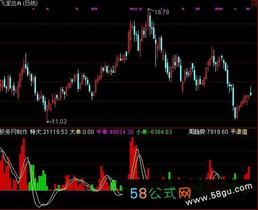The image size is (258, 210).
Task: Click the 16.78 high price label
Action: tap(162, 12)
